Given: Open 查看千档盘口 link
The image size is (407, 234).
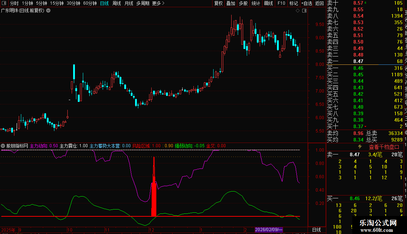Looking at the screenshot, I should (384, 147).
